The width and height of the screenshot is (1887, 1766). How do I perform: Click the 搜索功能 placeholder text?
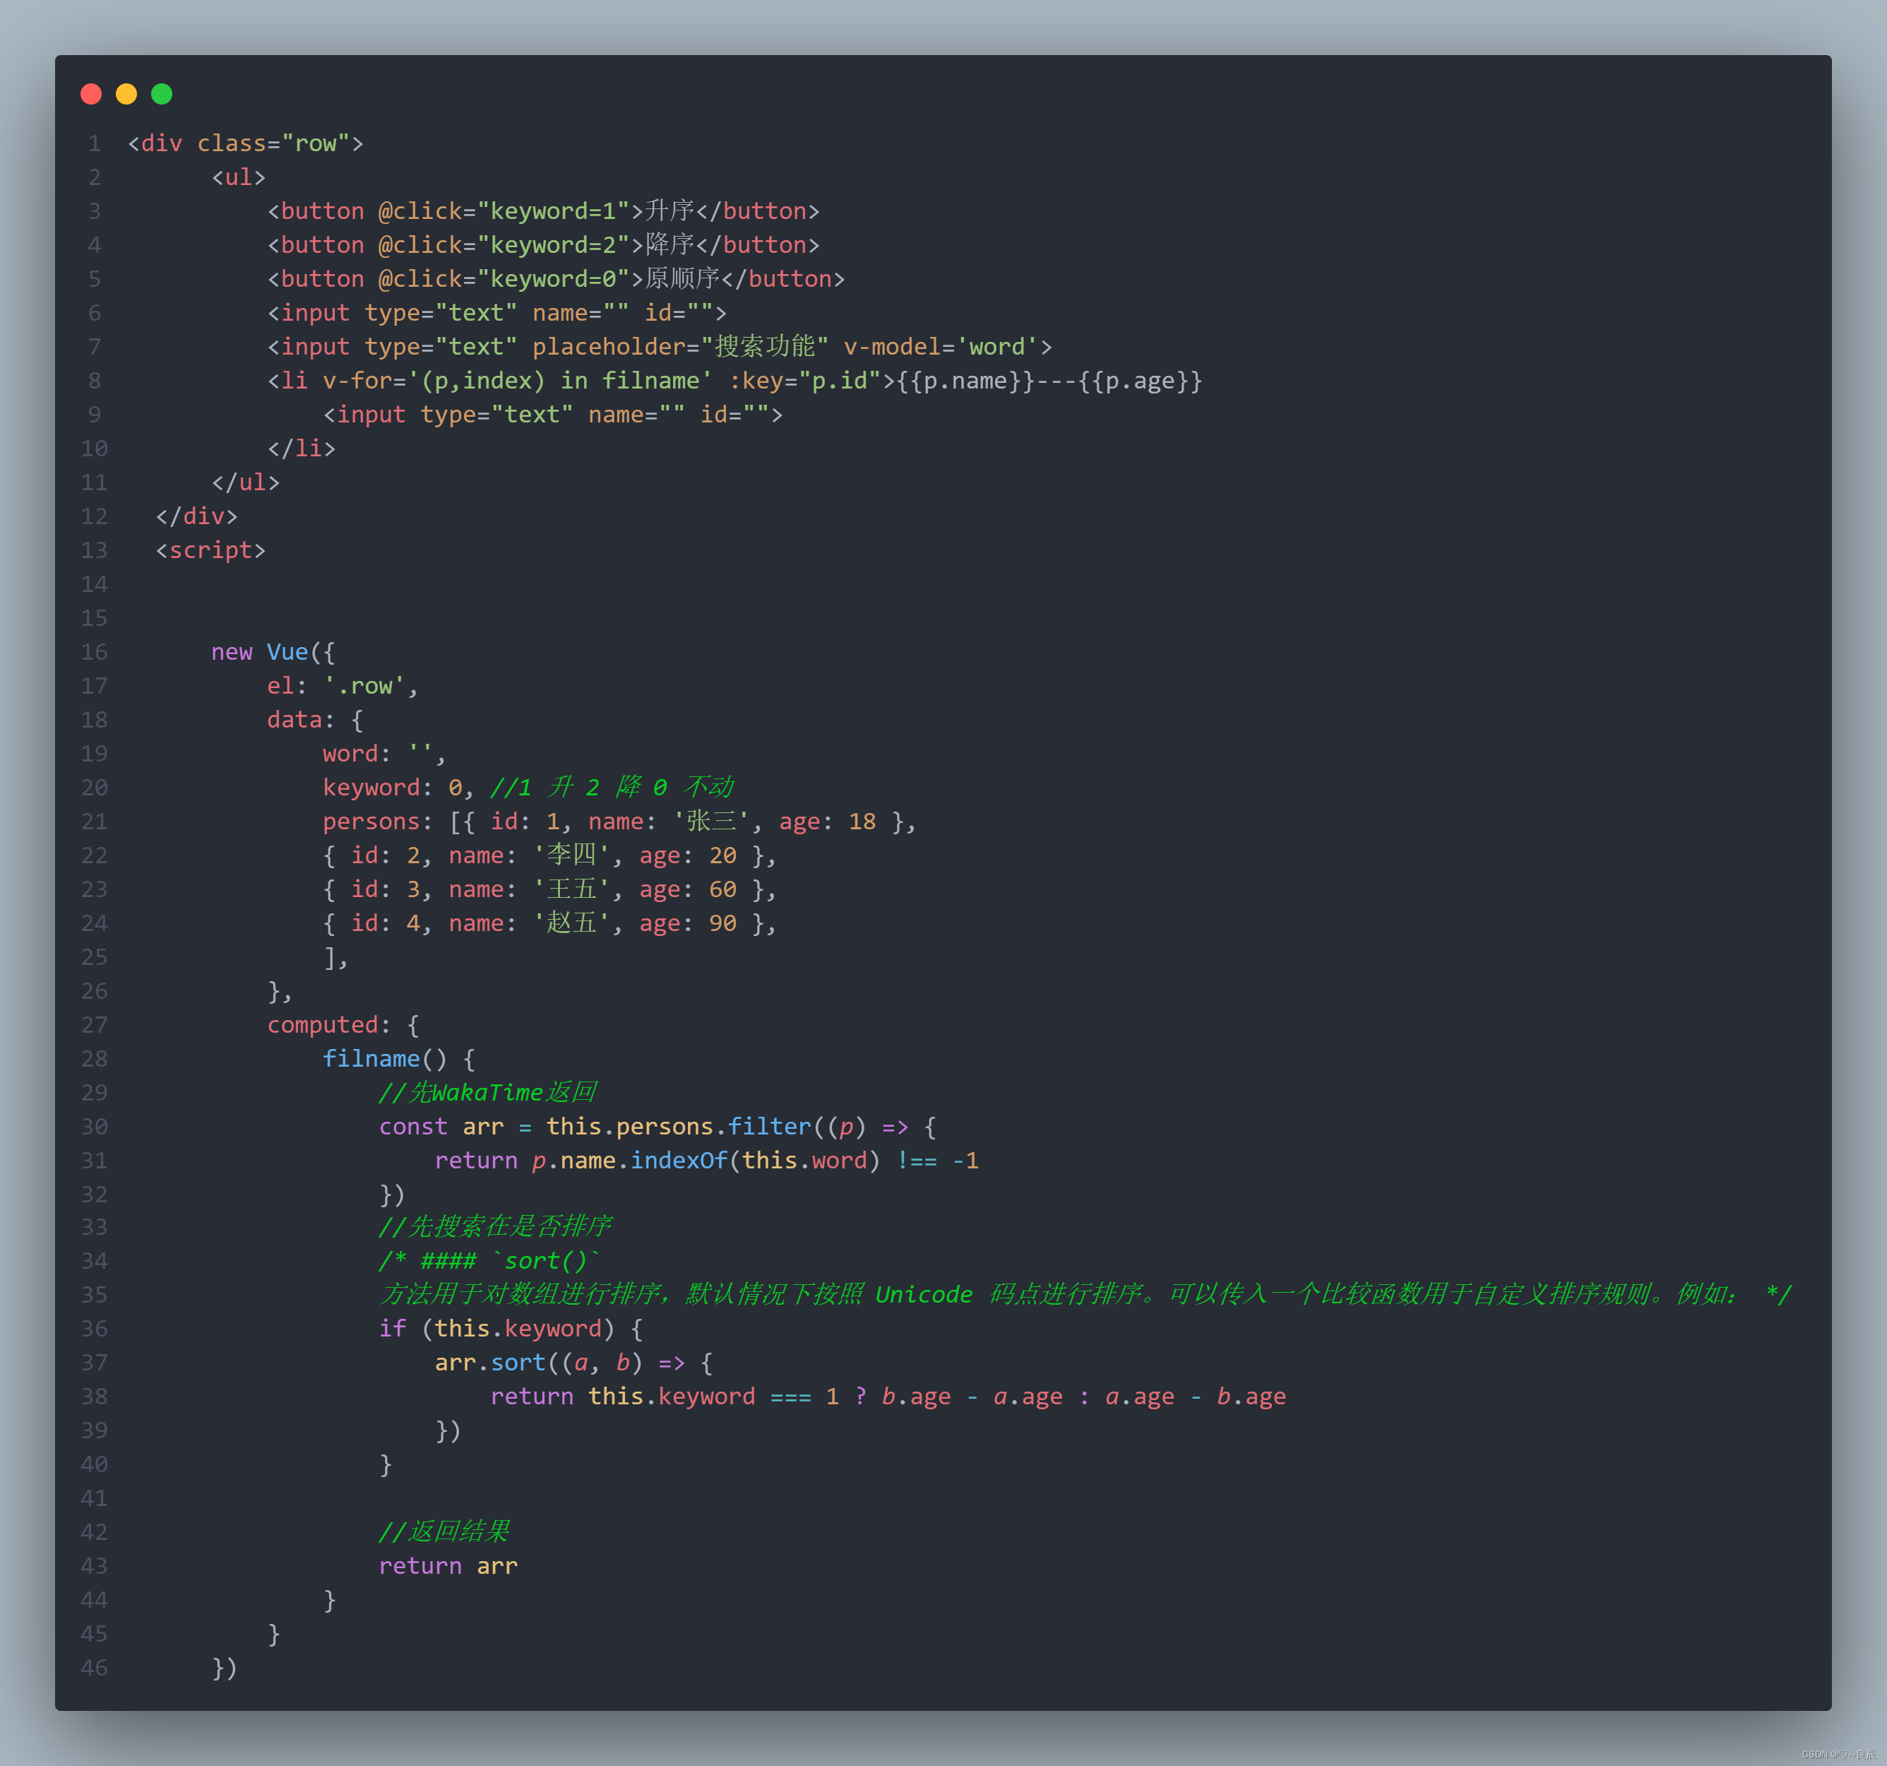tap(764, 347)
